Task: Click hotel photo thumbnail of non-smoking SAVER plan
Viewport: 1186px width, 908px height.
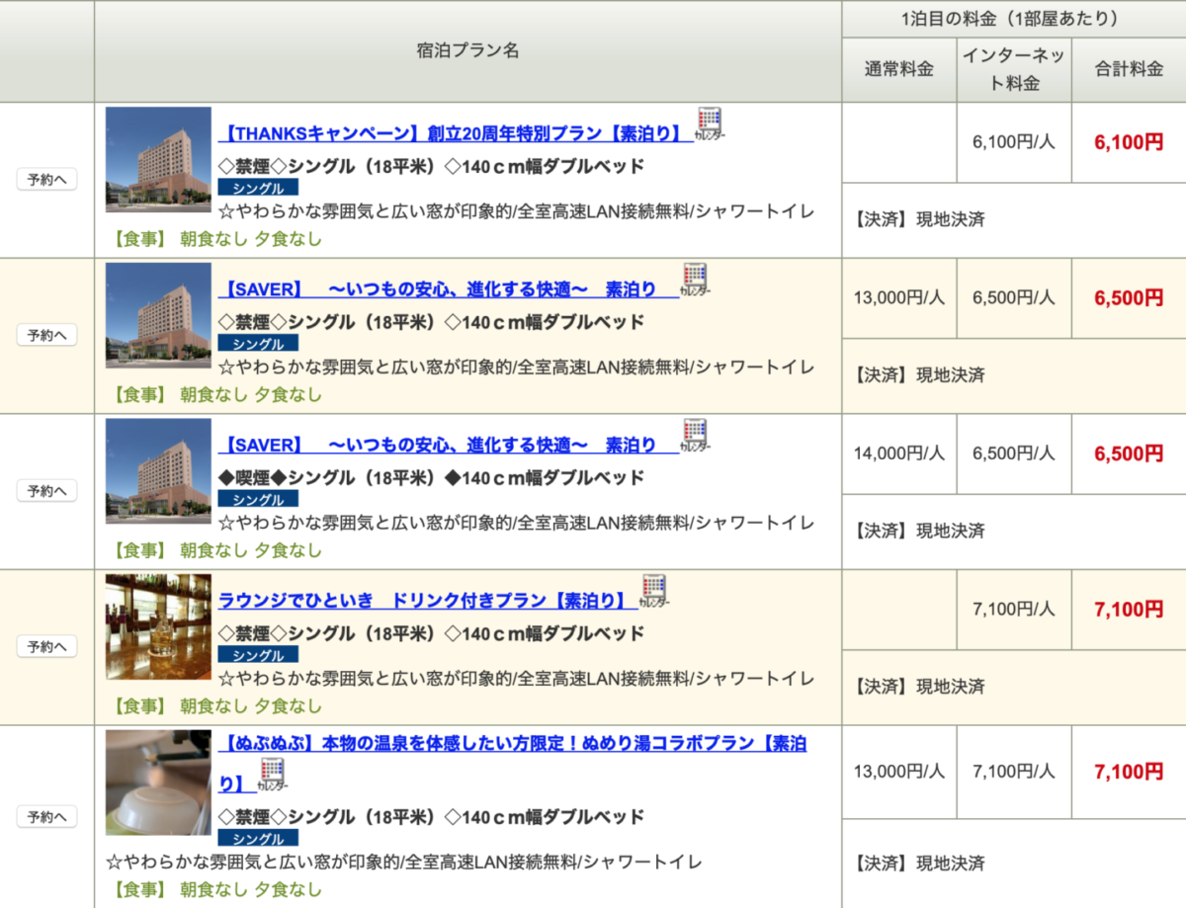Action: click(158, 315)
